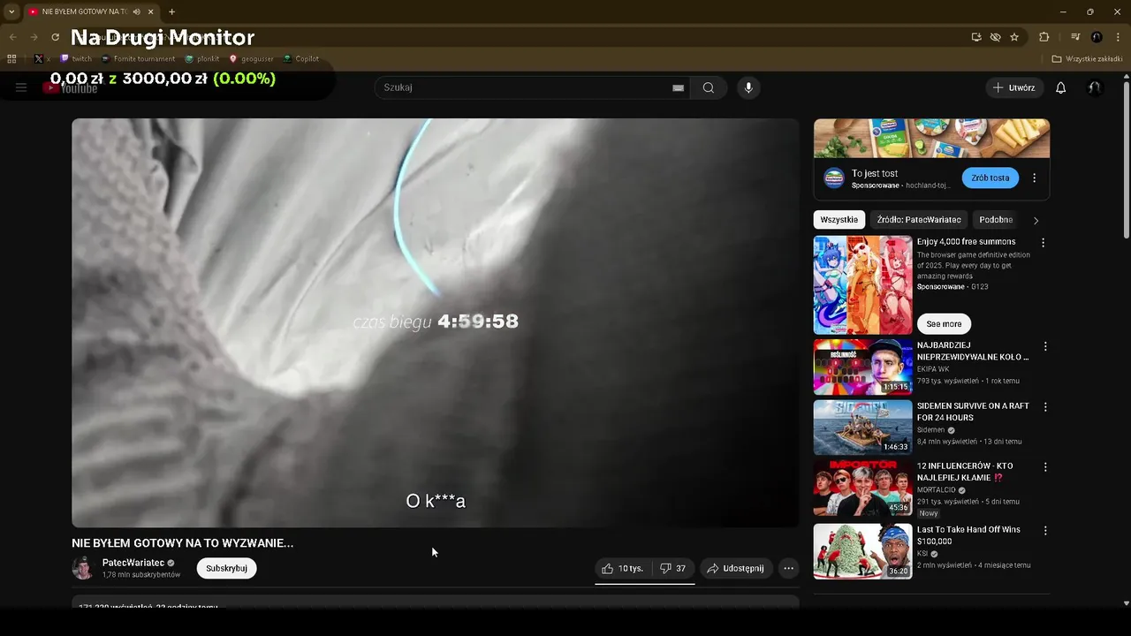
Task: Open the tab search dropdown arrow
Action: pos(11,11)
